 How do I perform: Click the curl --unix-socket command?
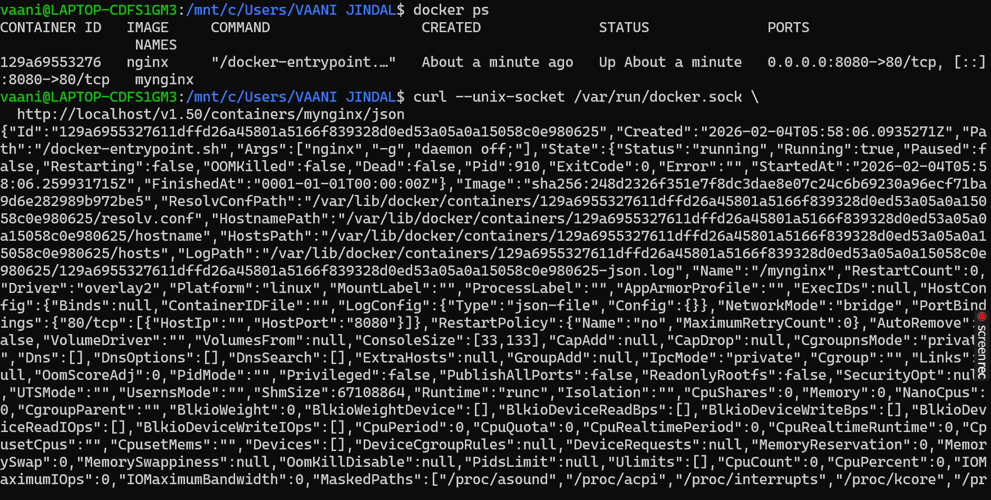click(x=488, y=96)
